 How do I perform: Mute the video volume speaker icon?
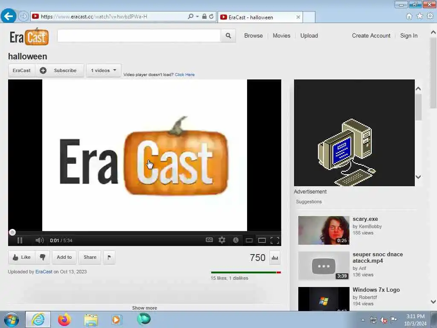40,240
